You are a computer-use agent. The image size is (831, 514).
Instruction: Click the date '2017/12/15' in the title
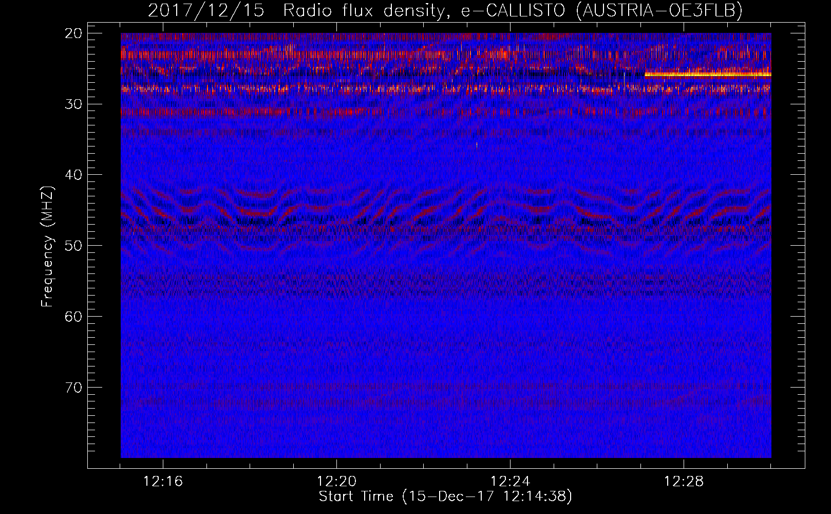click(206, 11)
